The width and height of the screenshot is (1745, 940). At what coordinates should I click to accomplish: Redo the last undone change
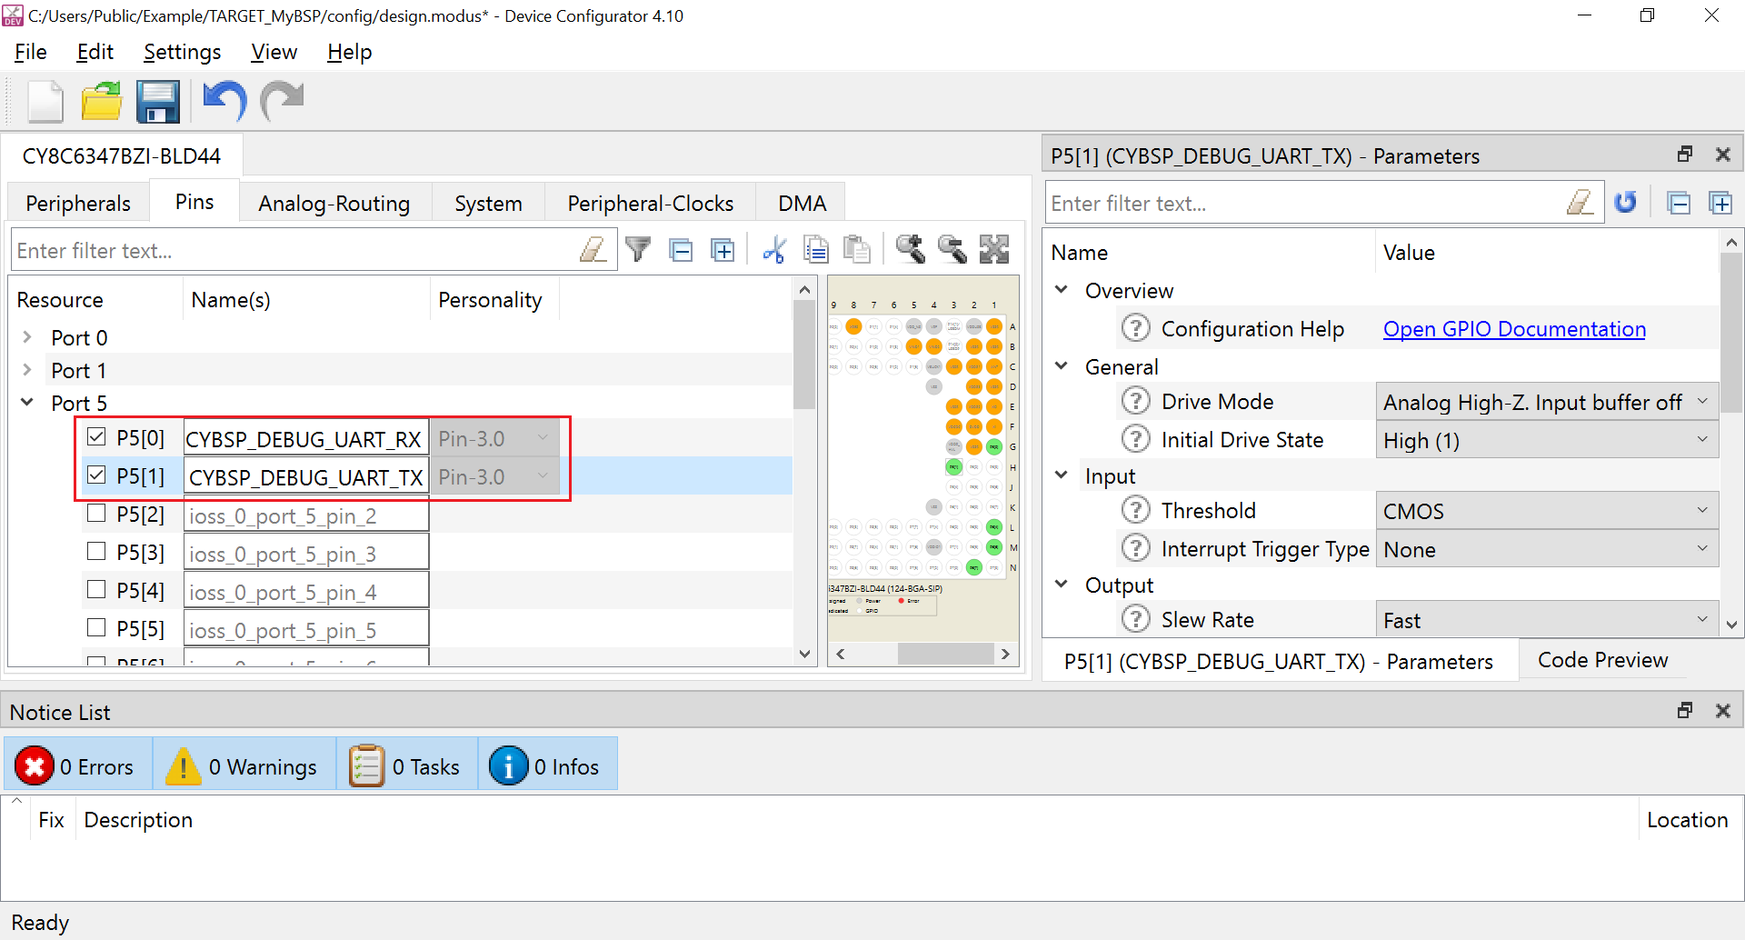tap(282, 101)
